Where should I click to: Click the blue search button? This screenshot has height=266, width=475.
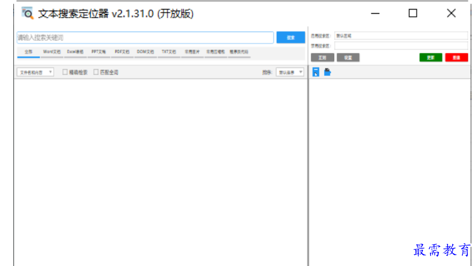[x=290, y=37]
